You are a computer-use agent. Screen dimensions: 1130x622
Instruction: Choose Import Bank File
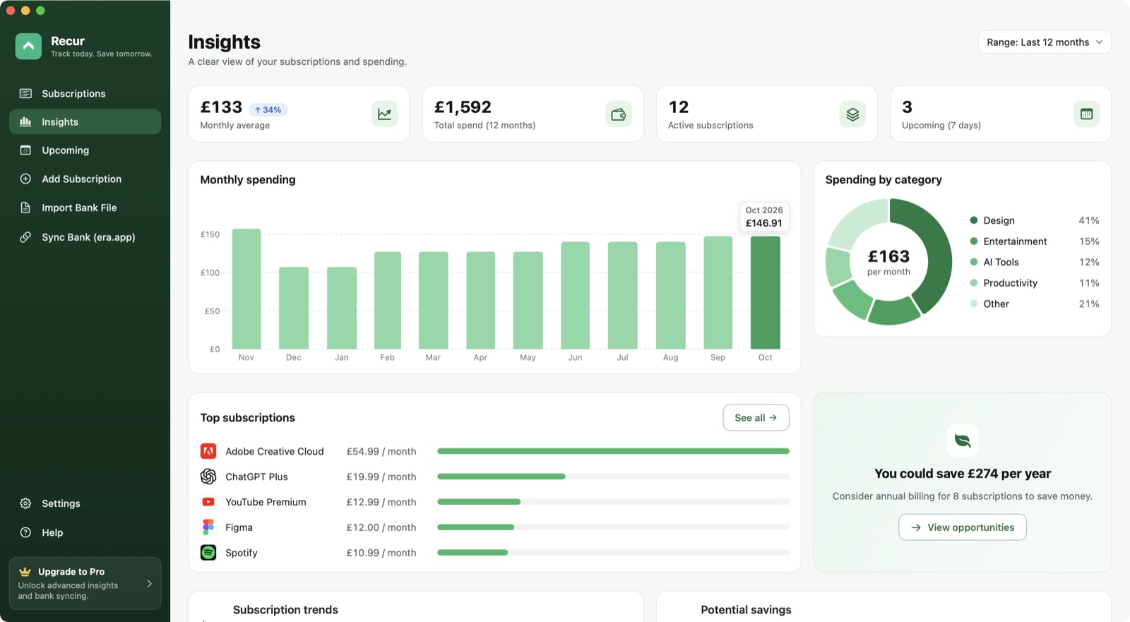tap(85, 208)
